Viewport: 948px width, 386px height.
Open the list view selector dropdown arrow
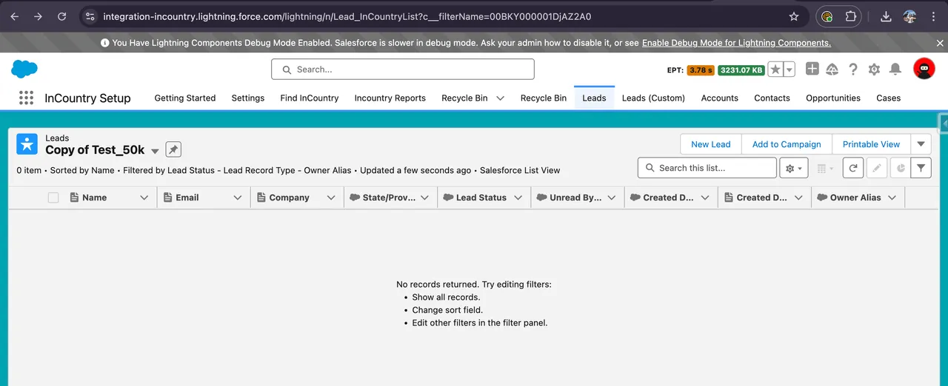(155, 151)
